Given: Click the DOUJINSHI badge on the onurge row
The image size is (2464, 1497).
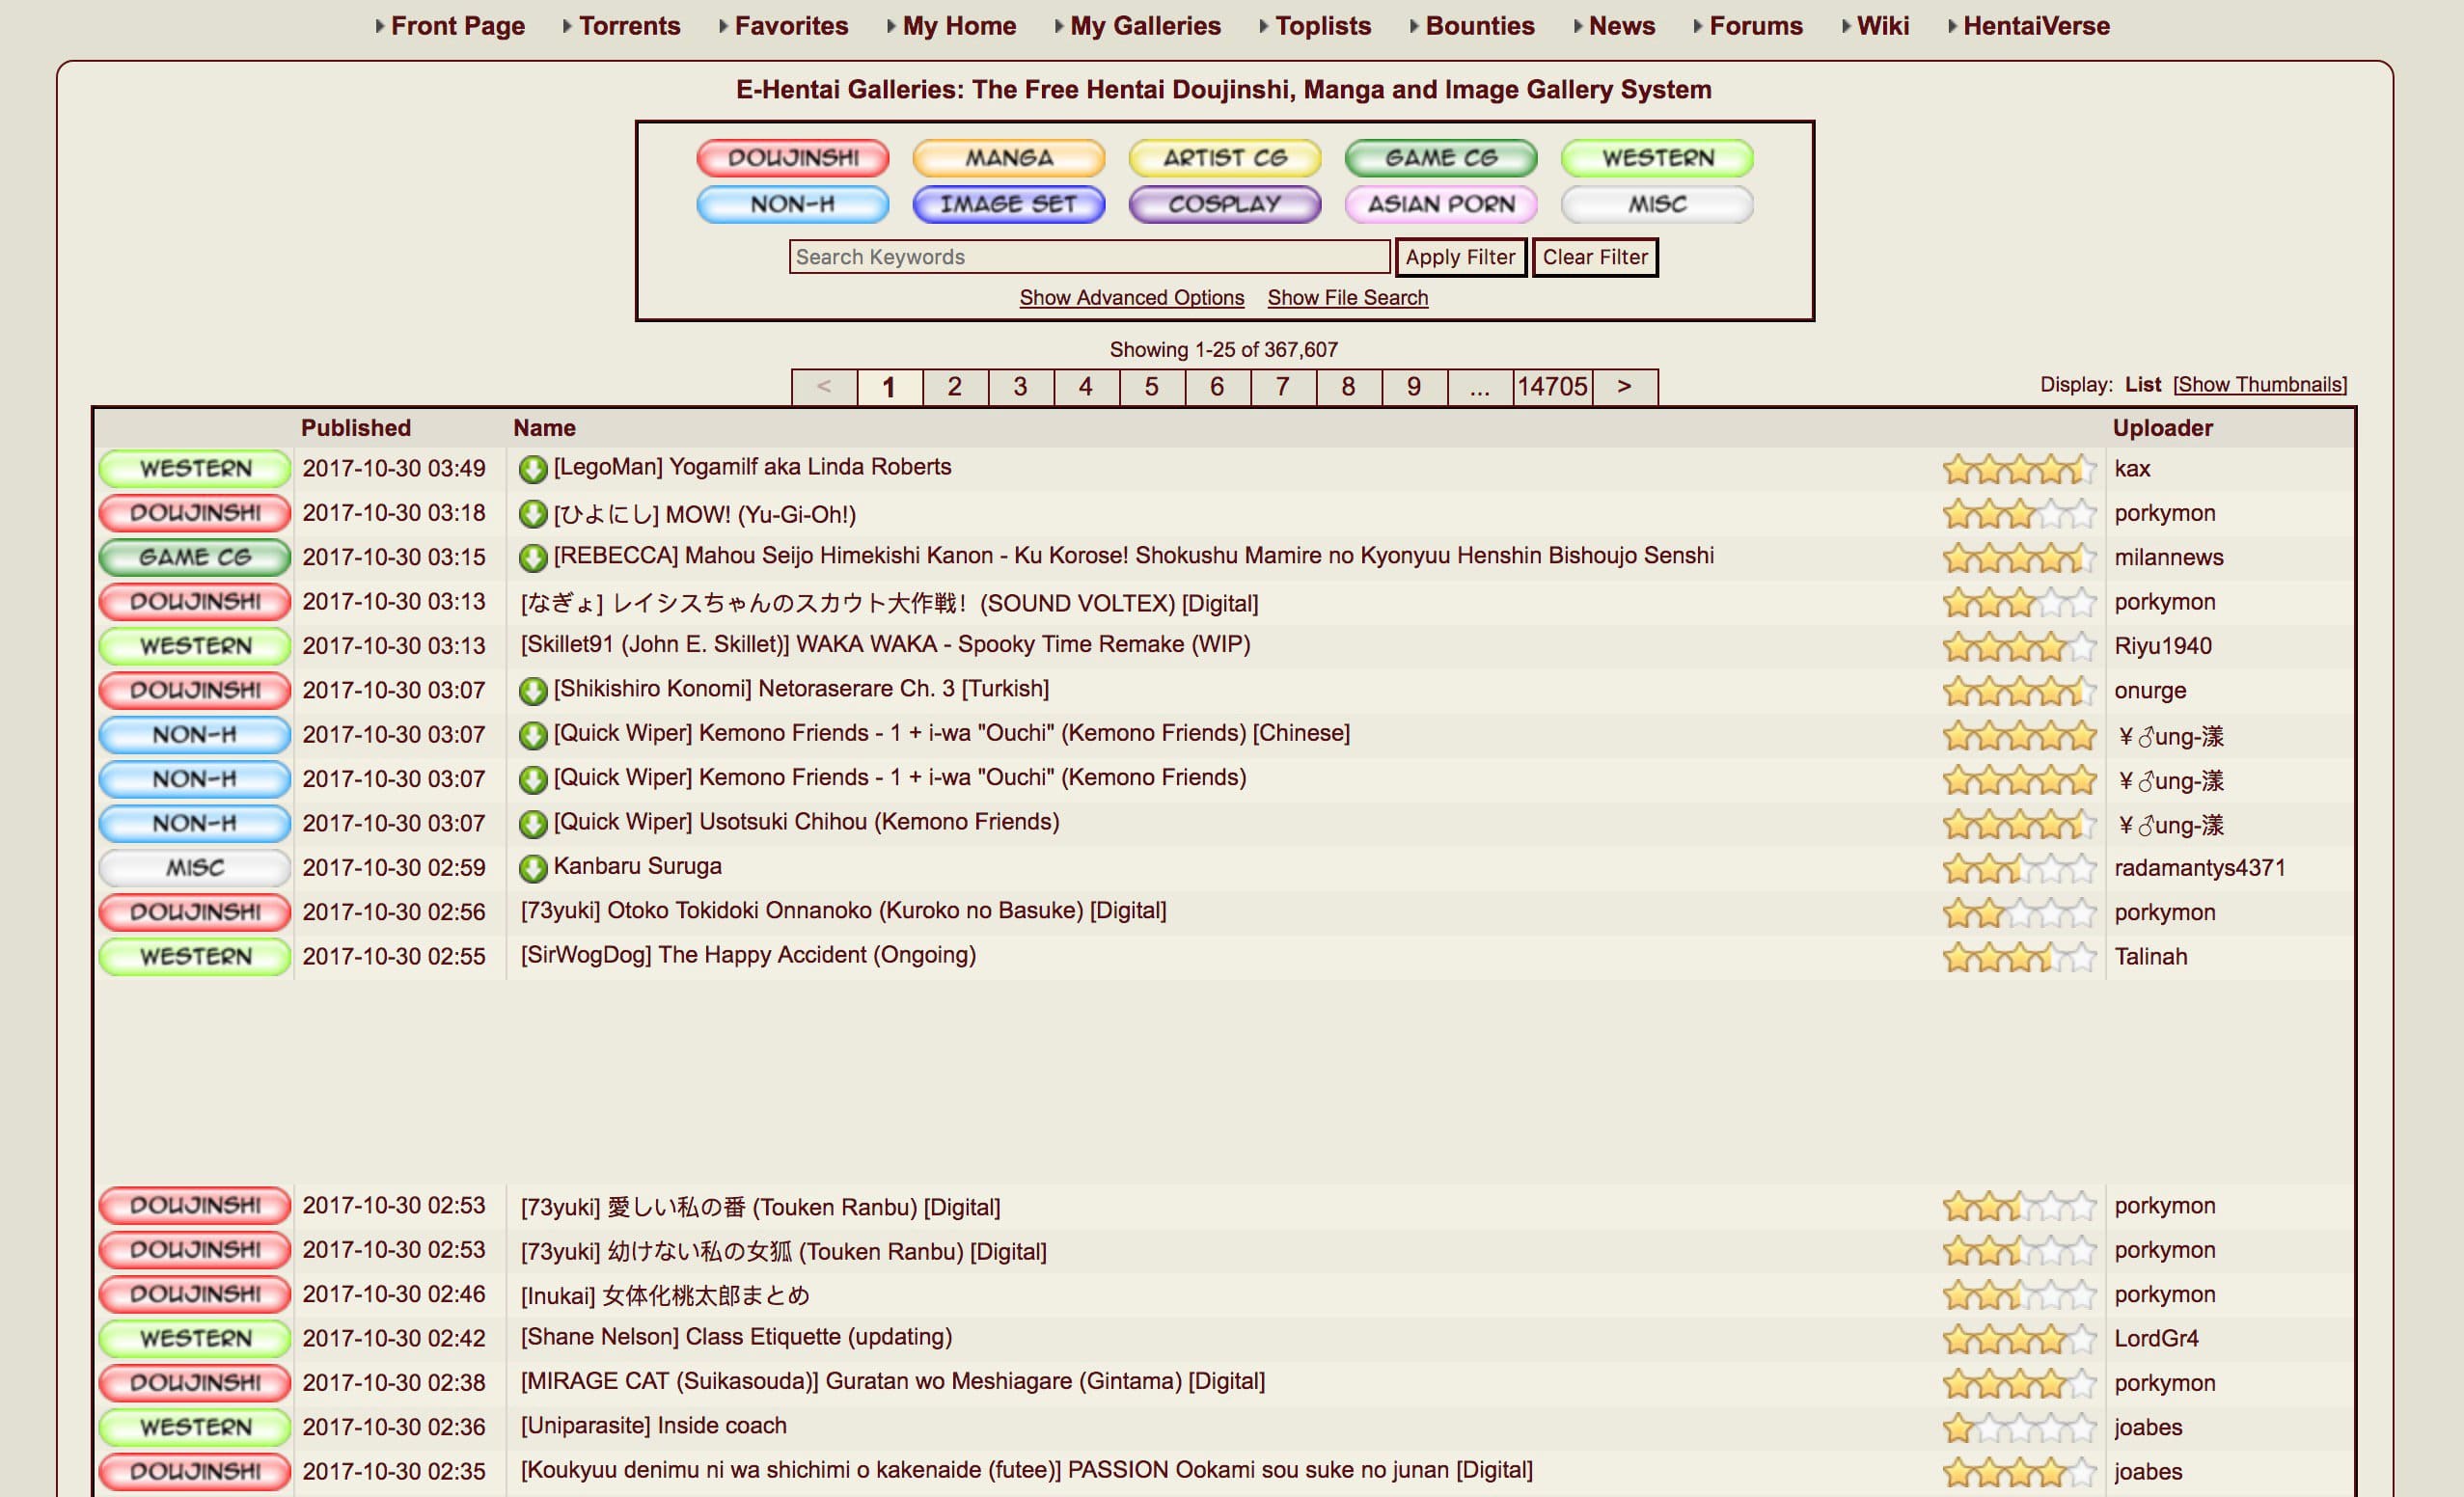Looking at the screenshot, I should (195, 690).
